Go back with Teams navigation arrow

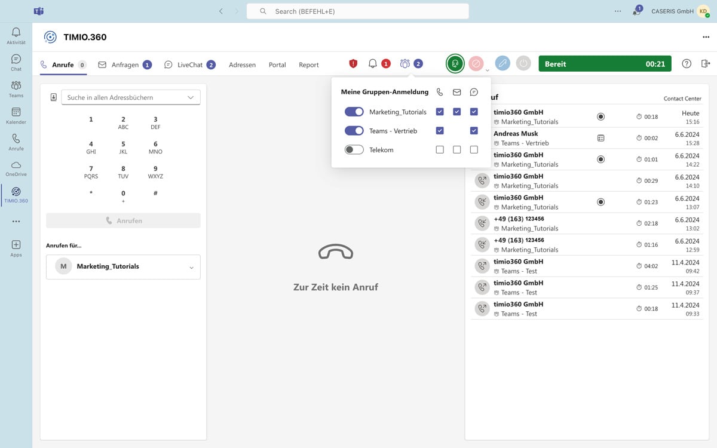(x=221, y=11)
